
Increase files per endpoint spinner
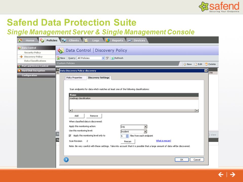pos(127,135)
